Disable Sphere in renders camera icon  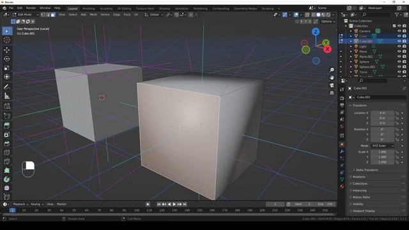pos(405,62)
